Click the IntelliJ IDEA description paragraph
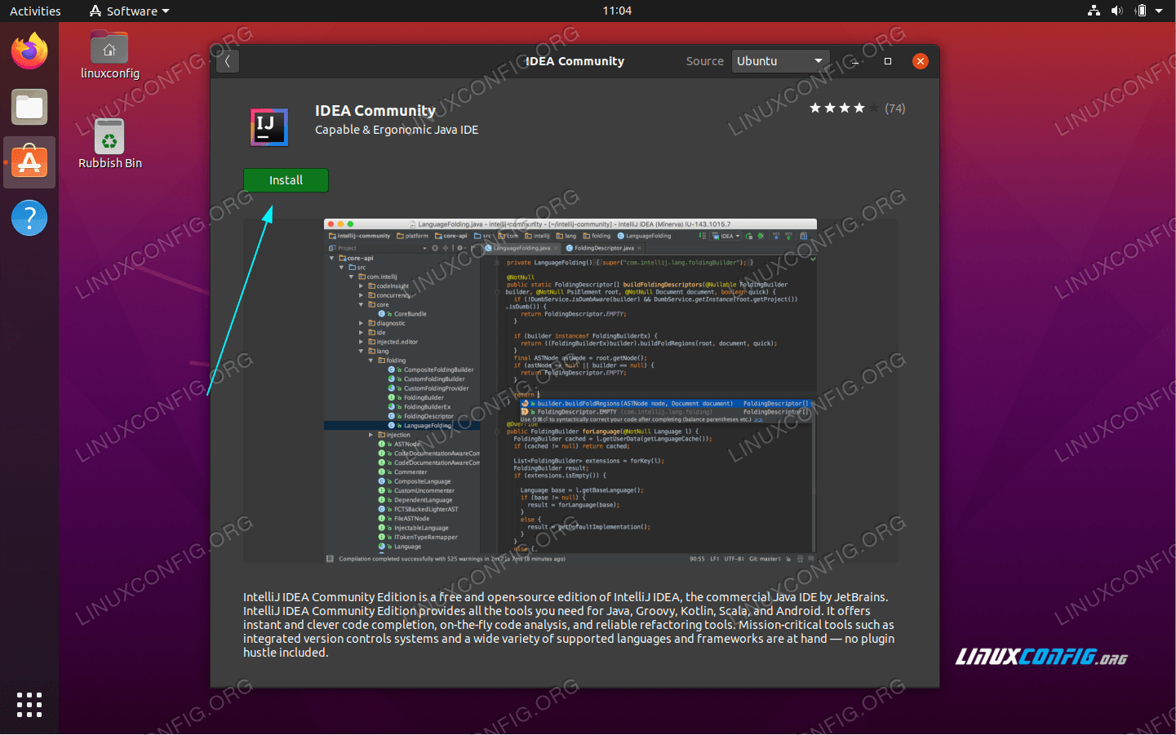Image resolution: width=1176 pixels, height=735 pixels. coord(569,625)
